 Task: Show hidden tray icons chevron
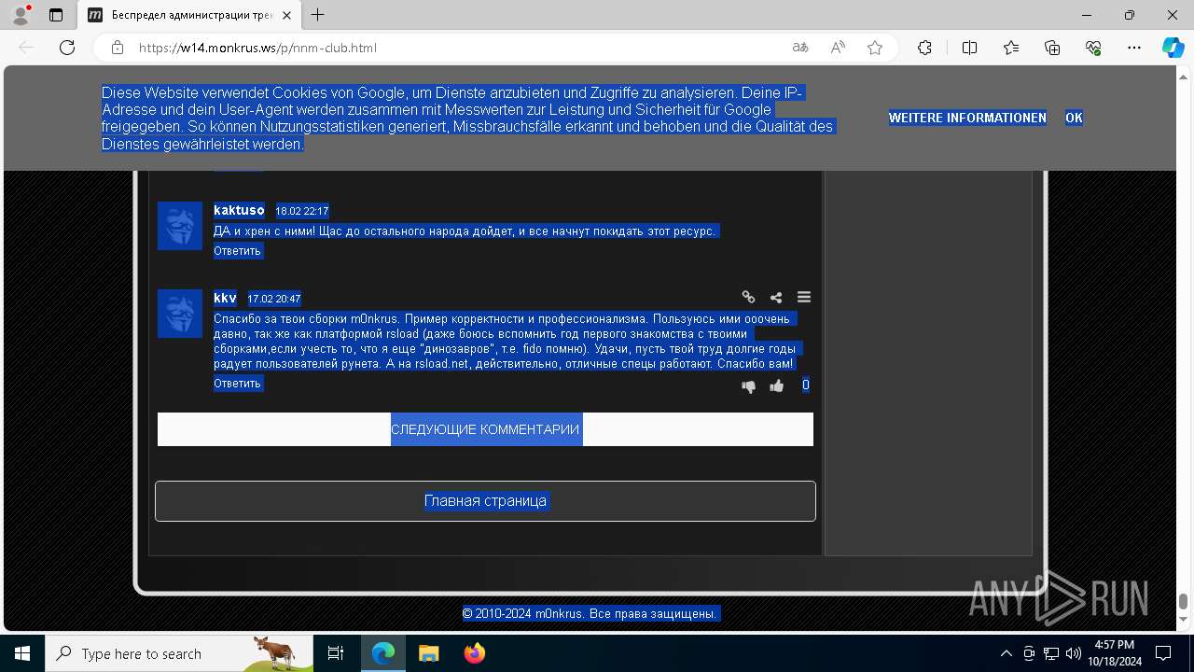click(x=1007, y=653)
